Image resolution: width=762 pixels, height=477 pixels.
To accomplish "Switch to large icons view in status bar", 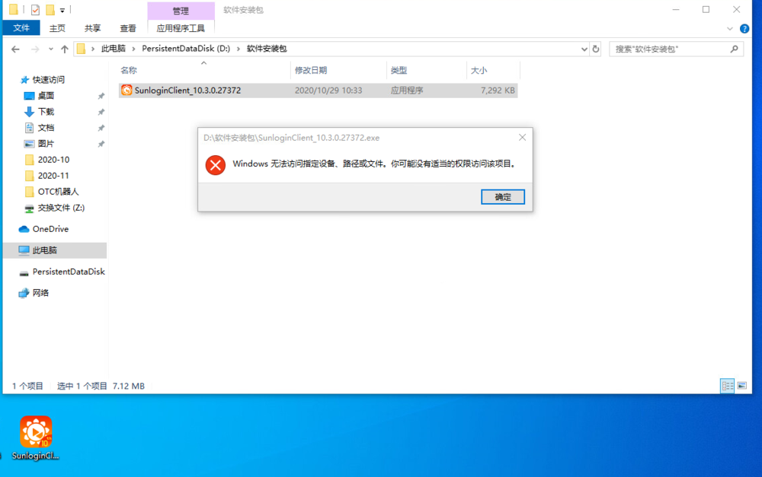I will [x=741, y=386].
